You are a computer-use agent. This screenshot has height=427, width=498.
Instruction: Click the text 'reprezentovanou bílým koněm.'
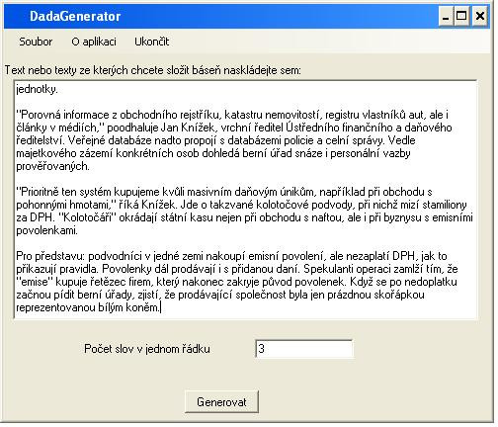tap(88, 307)
